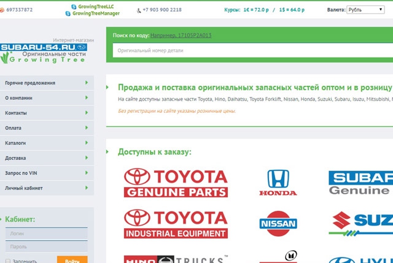Click the orange Войти button

tap(72, 260)
